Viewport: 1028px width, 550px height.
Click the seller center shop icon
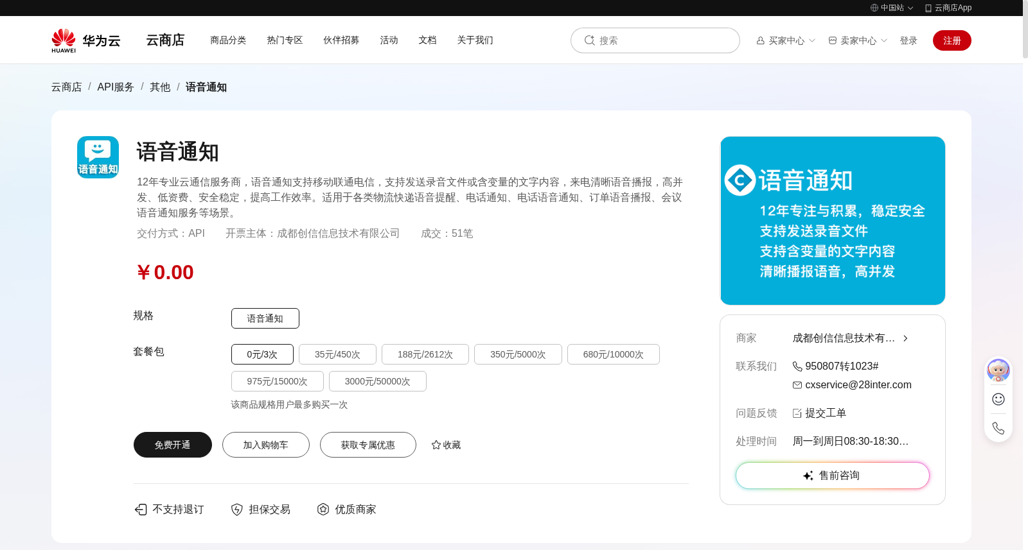pyautogui.click(x=832, y=40)
